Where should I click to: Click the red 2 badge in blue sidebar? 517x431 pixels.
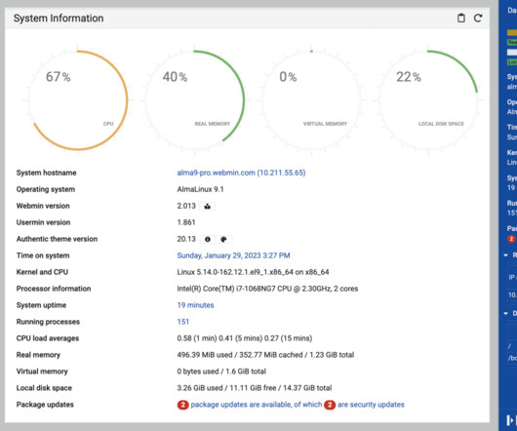tap(511, 239)
